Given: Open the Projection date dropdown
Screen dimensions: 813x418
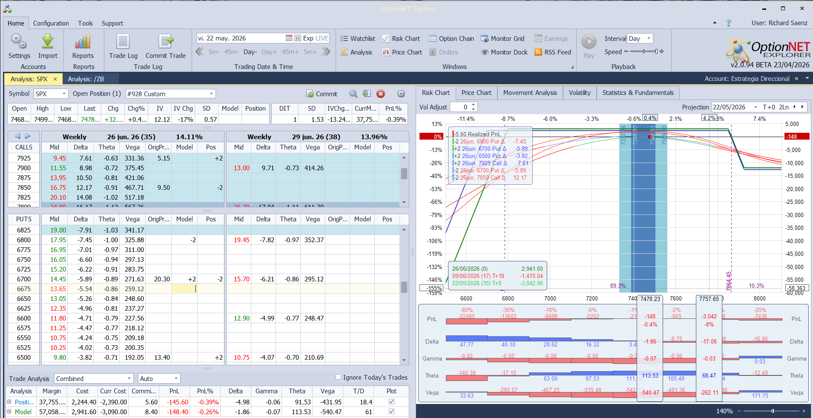Looking at the screenshot, I should pyautogui.click(x=756, y=107).
